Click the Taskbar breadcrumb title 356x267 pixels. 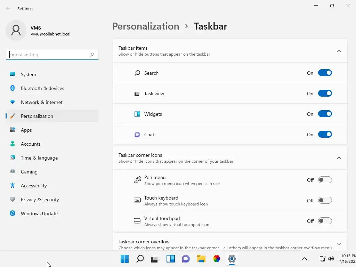click(x=210, y=26)
